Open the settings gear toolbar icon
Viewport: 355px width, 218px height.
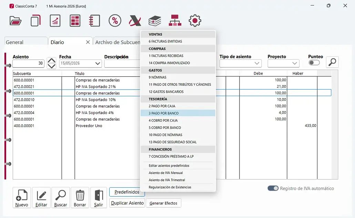click(x=195, y=21)
